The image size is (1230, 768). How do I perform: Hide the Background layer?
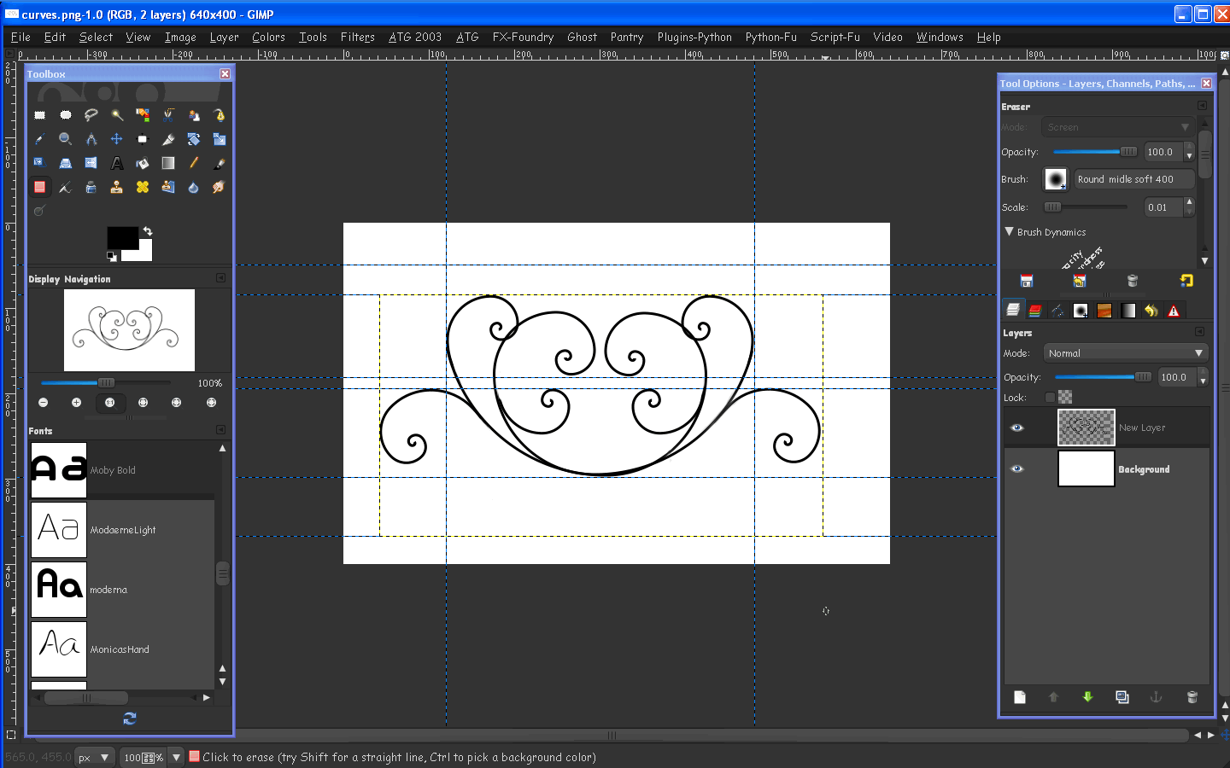coord(1016,468)
